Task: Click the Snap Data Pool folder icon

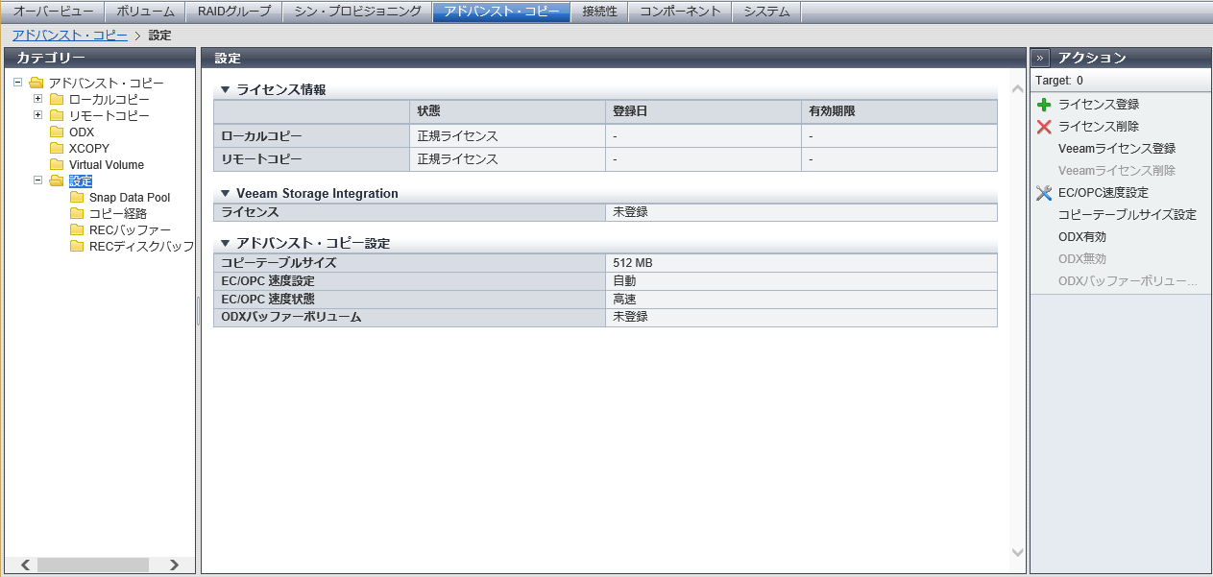Action: [77, 198]
